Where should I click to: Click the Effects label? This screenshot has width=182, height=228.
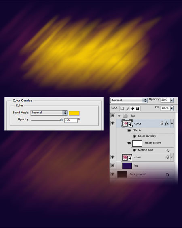(137, 130)
